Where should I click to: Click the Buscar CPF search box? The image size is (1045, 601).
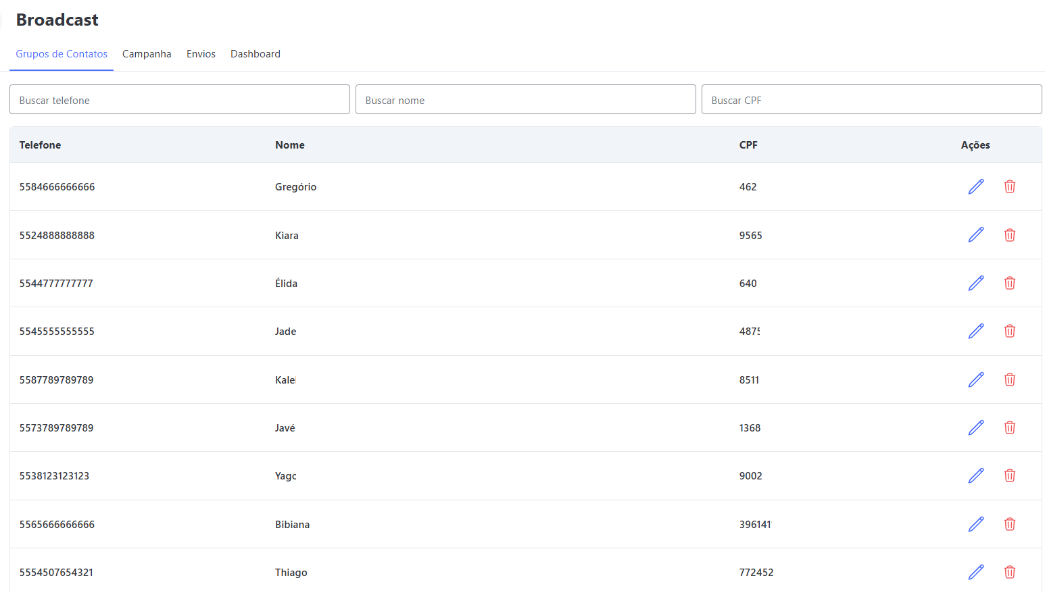coord(871,100)
